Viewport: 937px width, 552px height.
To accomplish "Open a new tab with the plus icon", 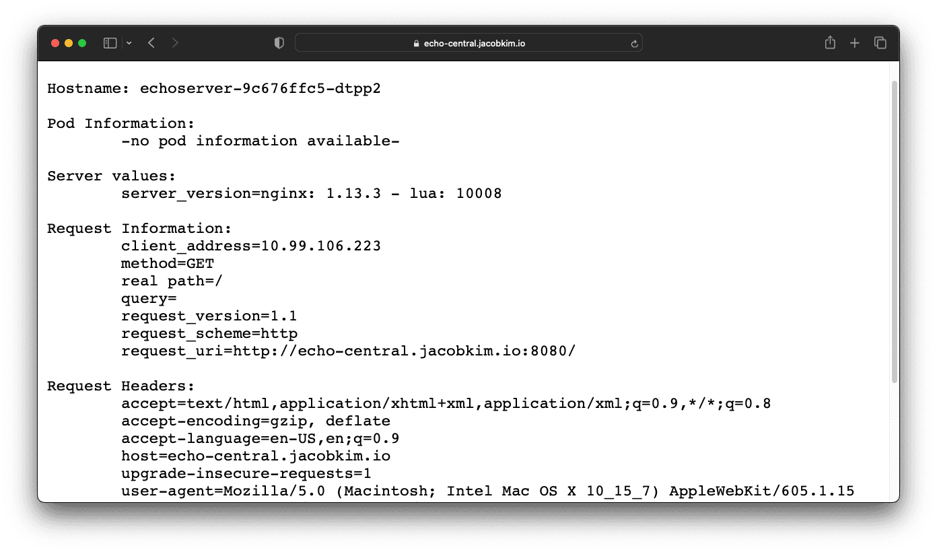I will (x=854, y=42).
